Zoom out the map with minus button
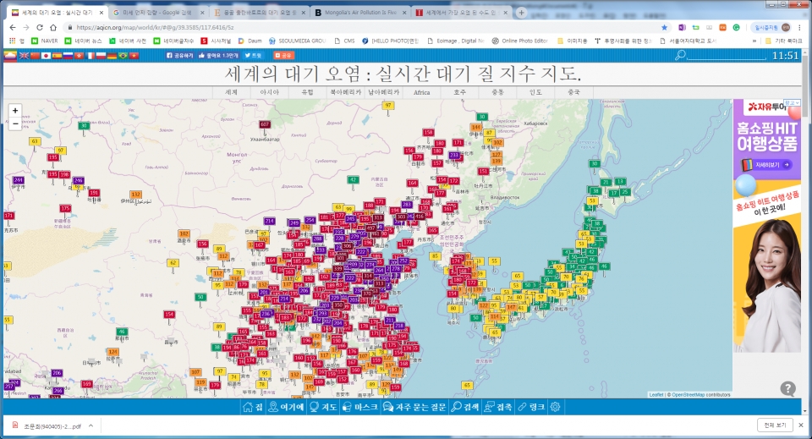 15,123
